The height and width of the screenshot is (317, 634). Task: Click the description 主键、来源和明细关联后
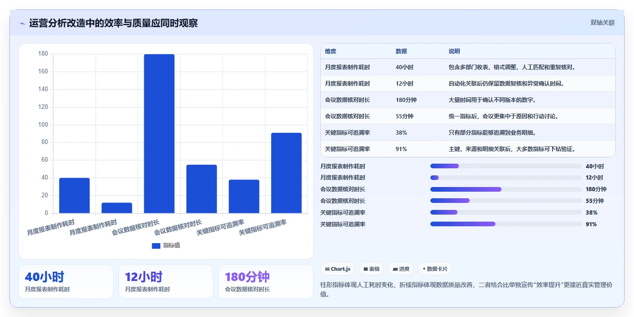512,149
